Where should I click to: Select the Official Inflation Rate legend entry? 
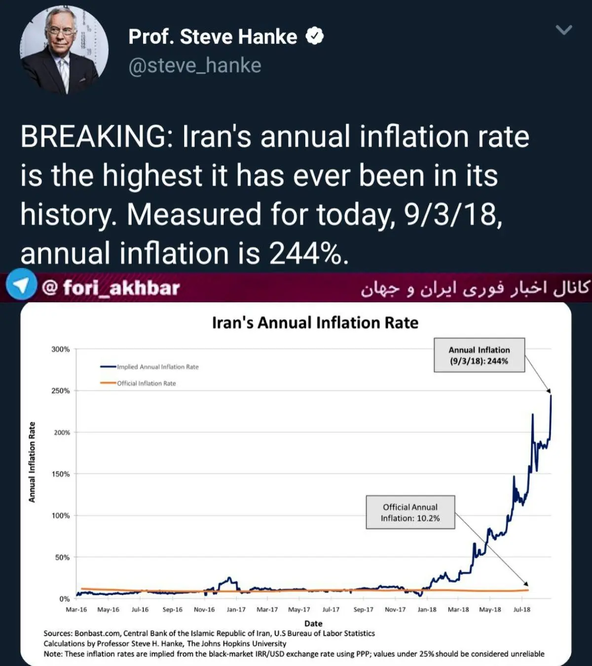tap(146, 383)
